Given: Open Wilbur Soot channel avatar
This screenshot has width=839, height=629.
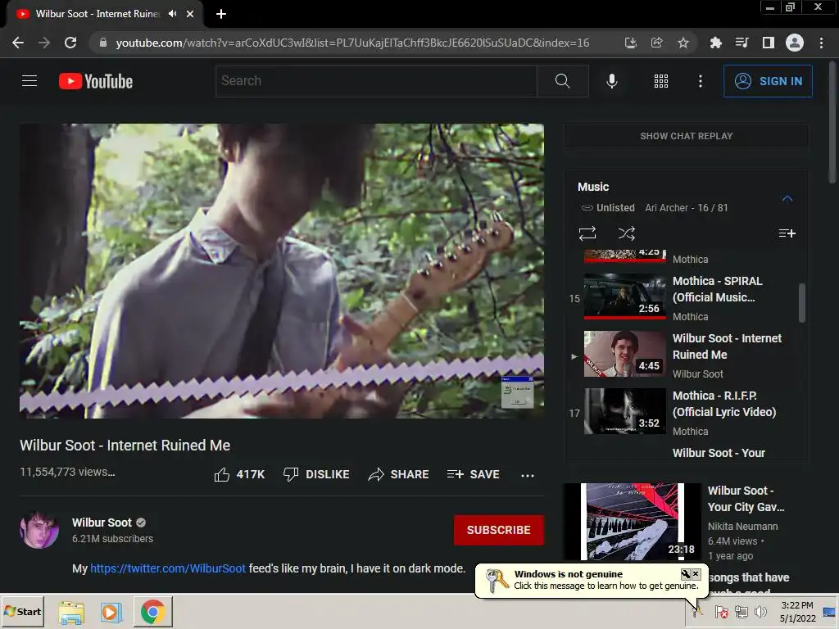Looking at the screenshot, I should 39,530.
